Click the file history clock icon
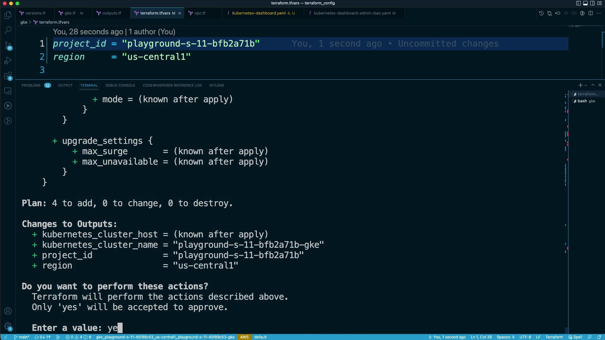The width and height of the screenshot is (605, 340). click(x=541, y=13)
